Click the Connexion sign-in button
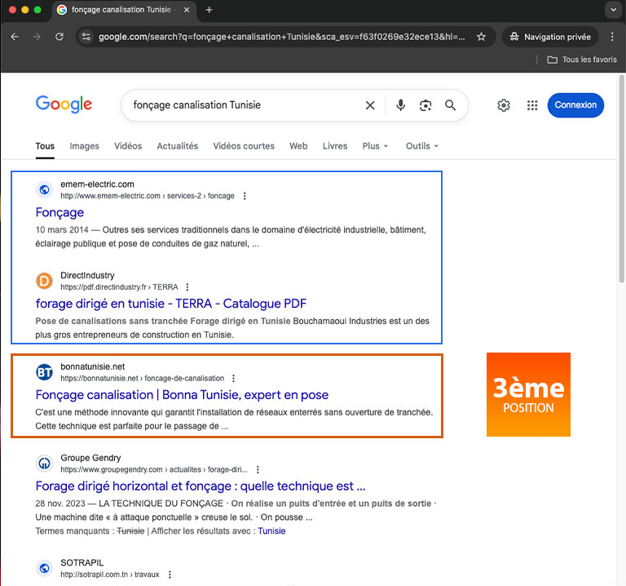Image resolution: width=626 pixels, height=586 pixels. (575, 104)
